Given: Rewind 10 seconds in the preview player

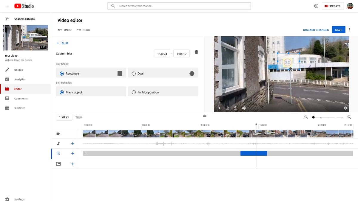Looking at the screenshot, I should click(x=227, y=108).
